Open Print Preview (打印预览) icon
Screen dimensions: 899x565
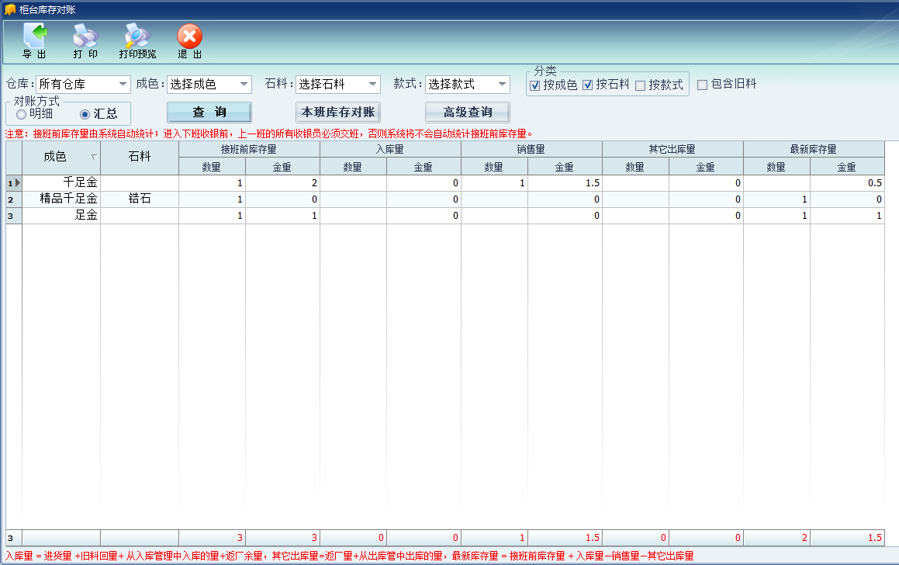[x=137, y=36]
